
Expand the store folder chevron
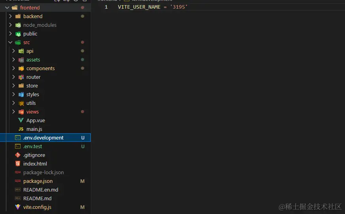[13, 86]
